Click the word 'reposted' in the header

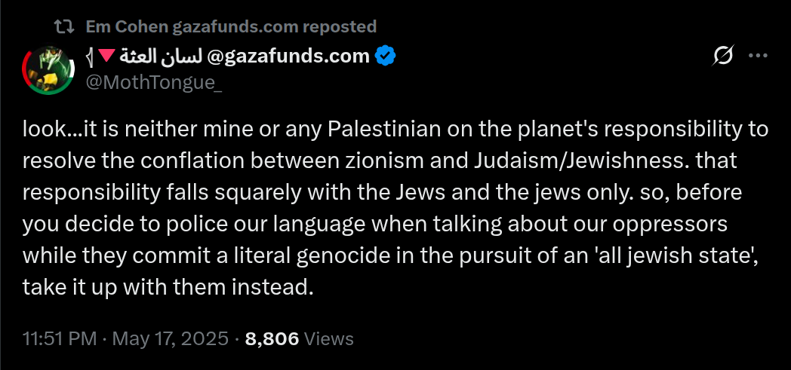tap(339, 27)
